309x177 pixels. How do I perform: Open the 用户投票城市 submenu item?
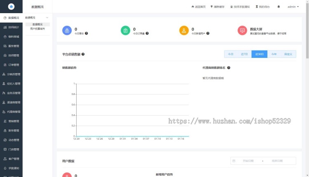point(37,29)
